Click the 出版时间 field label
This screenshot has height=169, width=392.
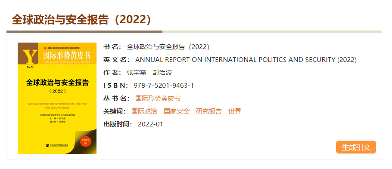click(x=118, y=124)
